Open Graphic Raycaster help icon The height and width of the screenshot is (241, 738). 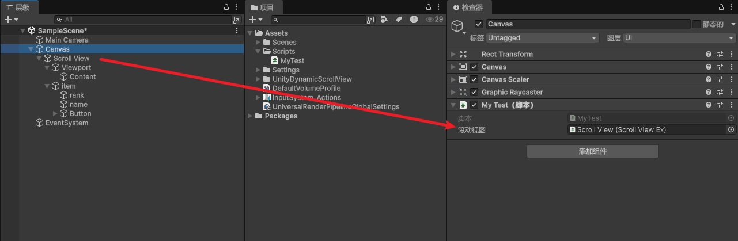709,92
